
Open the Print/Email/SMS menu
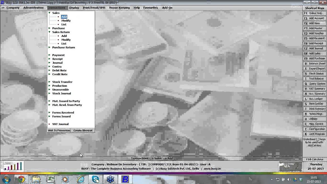[x=94, y=8]
